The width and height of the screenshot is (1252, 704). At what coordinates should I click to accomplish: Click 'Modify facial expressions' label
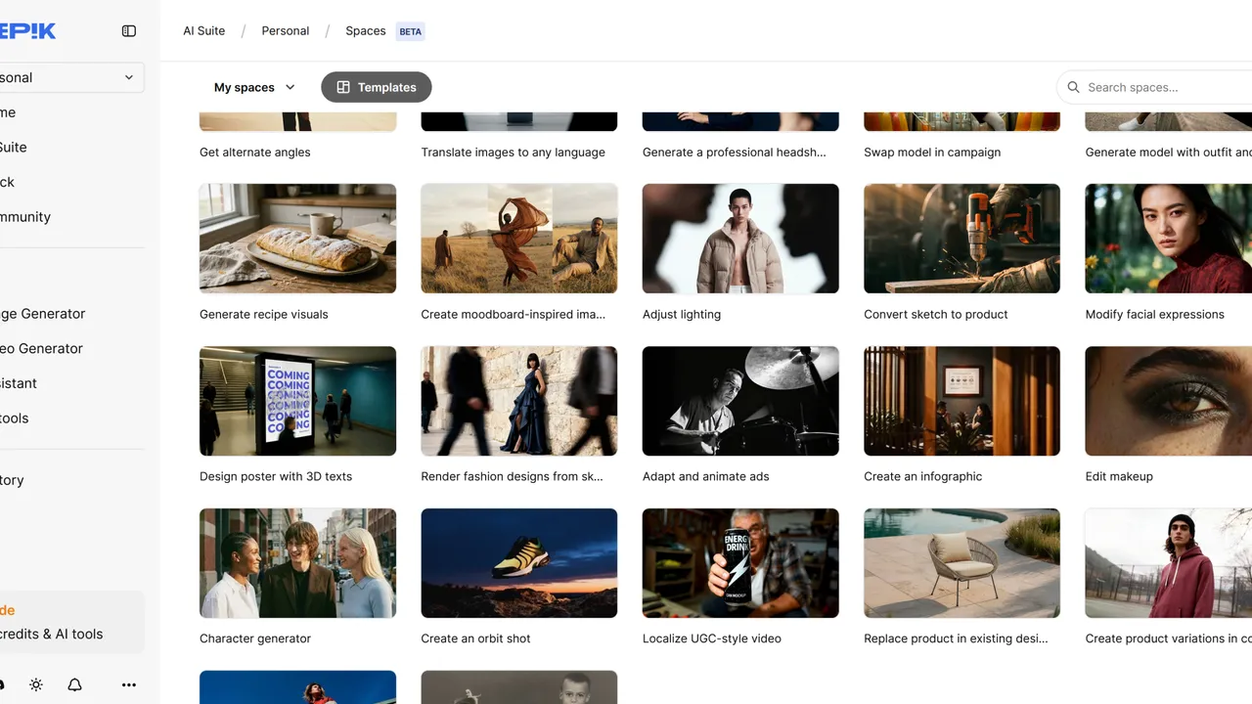[x=1155, y=315]
